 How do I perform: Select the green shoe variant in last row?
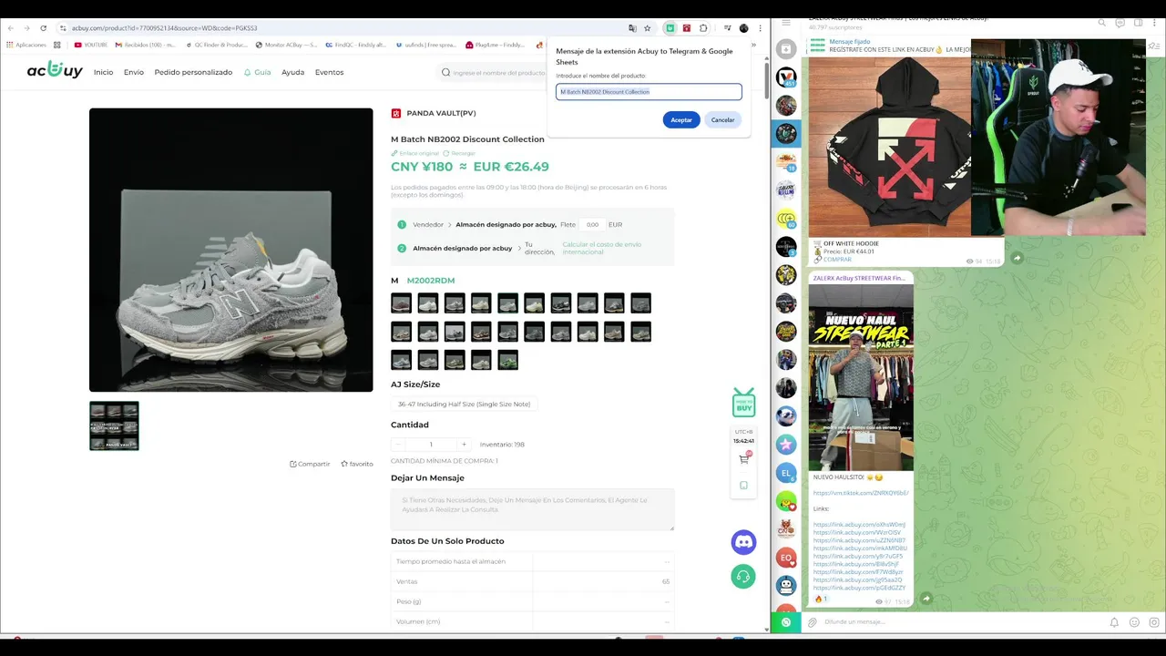507,360
